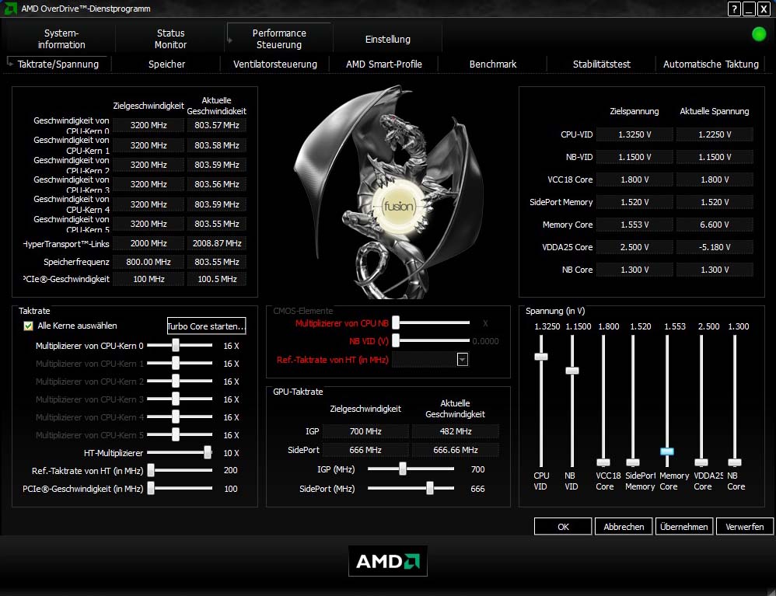Click the NB VID (V) slider handle
This screenshot has width=776, height=596.
(396, 340)
